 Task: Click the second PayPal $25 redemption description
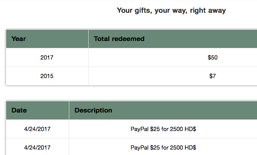(x=163, y=147)
